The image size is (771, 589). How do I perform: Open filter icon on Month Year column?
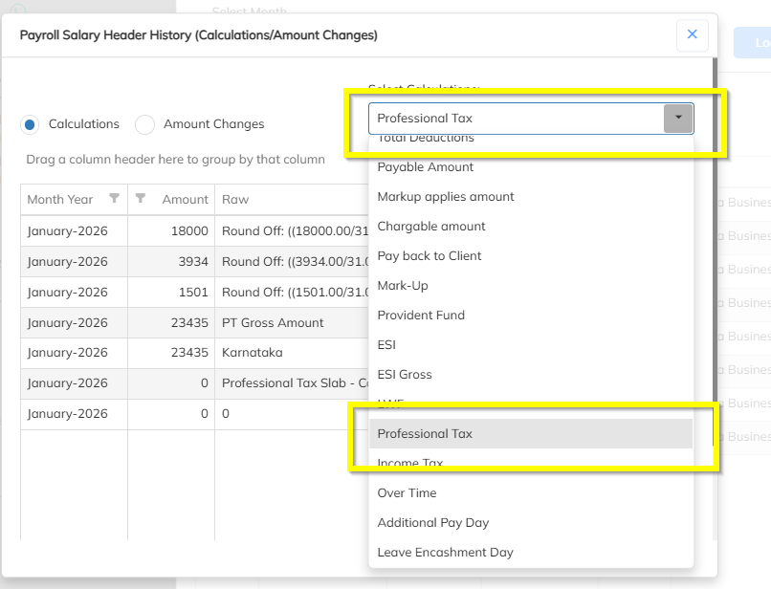click(115, 199)
